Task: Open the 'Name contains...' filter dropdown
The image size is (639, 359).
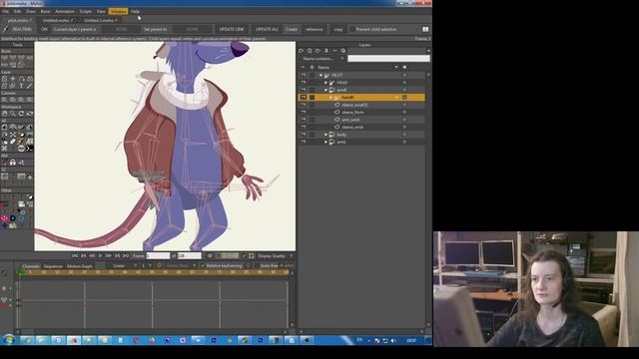Action: point(322,59)
